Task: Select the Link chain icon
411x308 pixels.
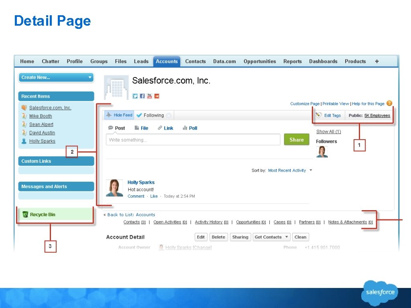Action: [x=160, y=128]
